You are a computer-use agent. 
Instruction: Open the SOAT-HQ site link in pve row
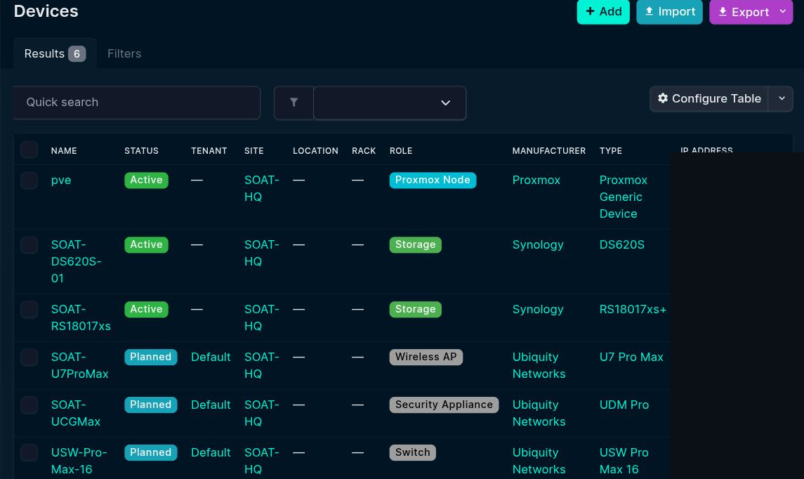pos(261,189)
